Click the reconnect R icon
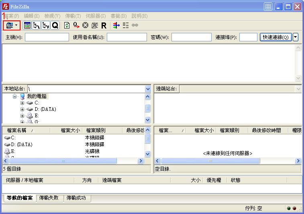Screen dimensions: 304x214 point(104,25)
